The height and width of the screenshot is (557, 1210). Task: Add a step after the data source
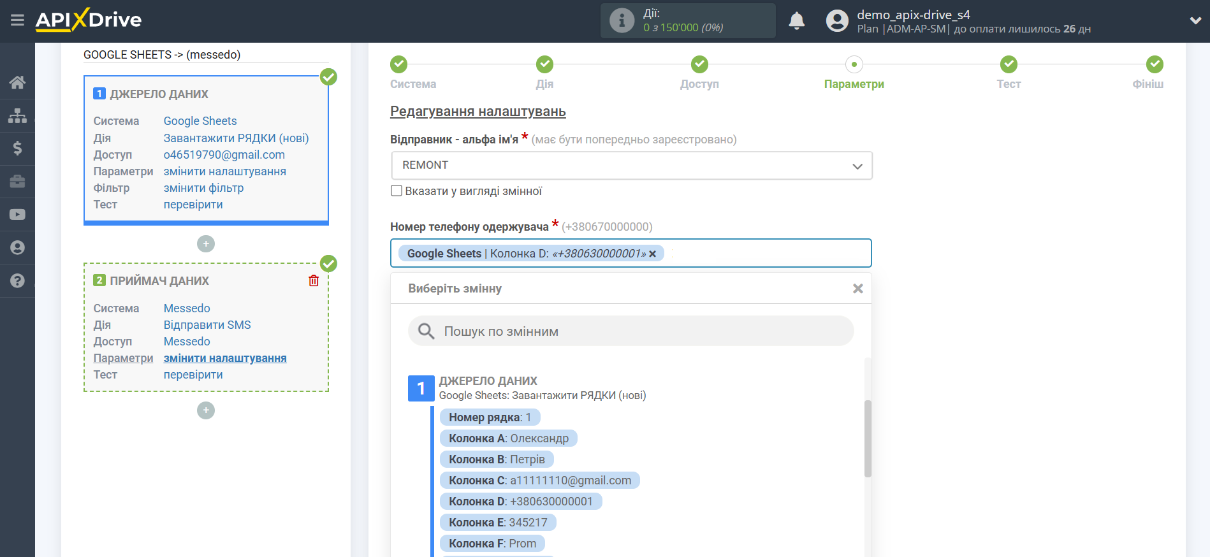coord(206,244)
